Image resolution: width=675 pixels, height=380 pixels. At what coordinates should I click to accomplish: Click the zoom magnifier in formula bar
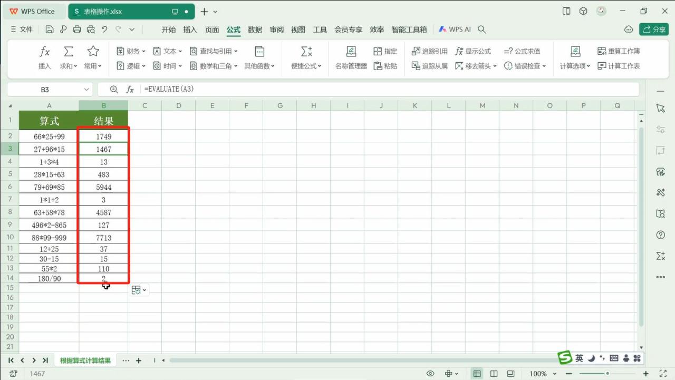[x=114, y=90]
